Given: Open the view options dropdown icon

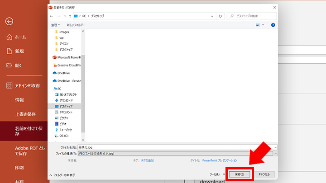Looking at the screenshot, I should tap(259, 25).
